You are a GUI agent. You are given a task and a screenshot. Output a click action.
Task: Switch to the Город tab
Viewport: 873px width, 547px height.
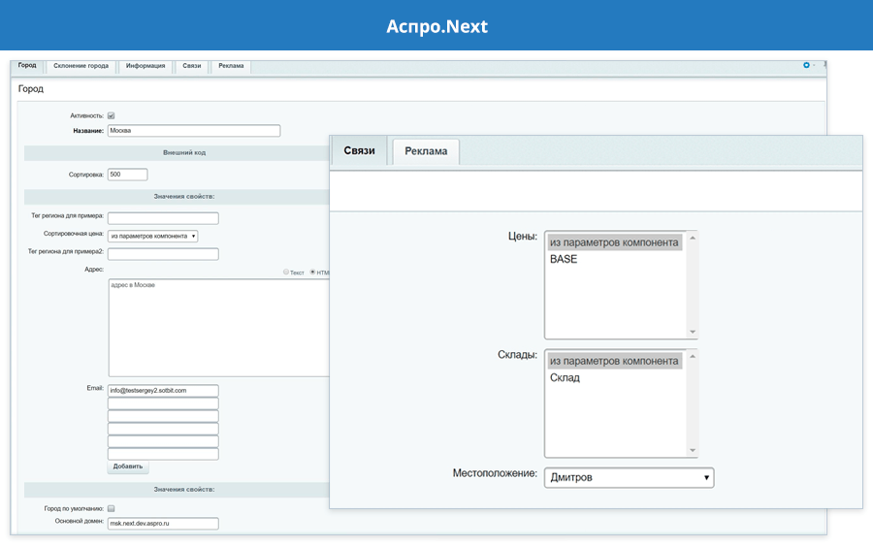pyautogui.click(x=27, y=66)
